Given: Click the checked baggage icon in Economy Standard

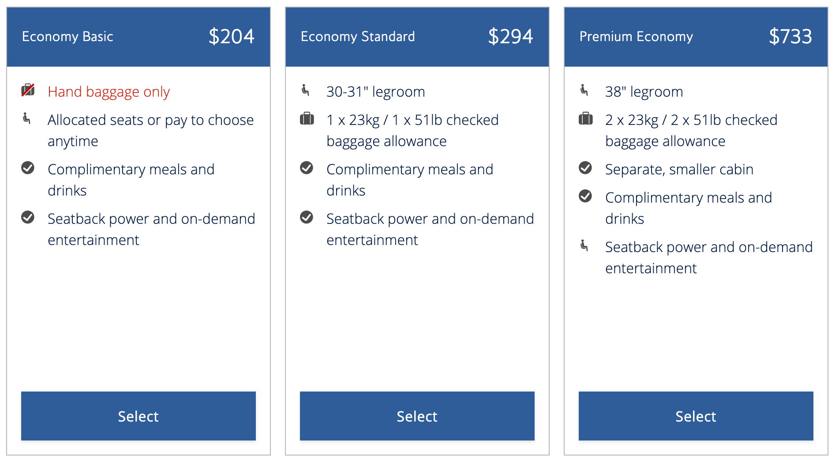Looking at the screenshot, I should tap(307, 118).
